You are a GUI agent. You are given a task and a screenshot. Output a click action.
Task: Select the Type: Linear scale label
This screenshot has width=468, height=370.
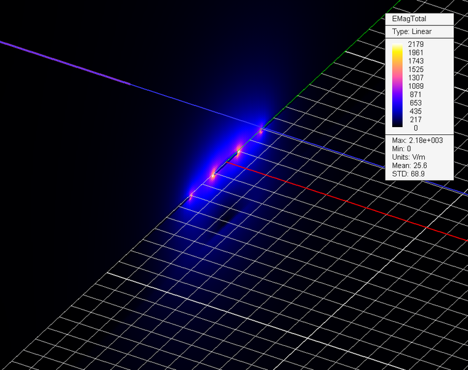coord(411,31)
